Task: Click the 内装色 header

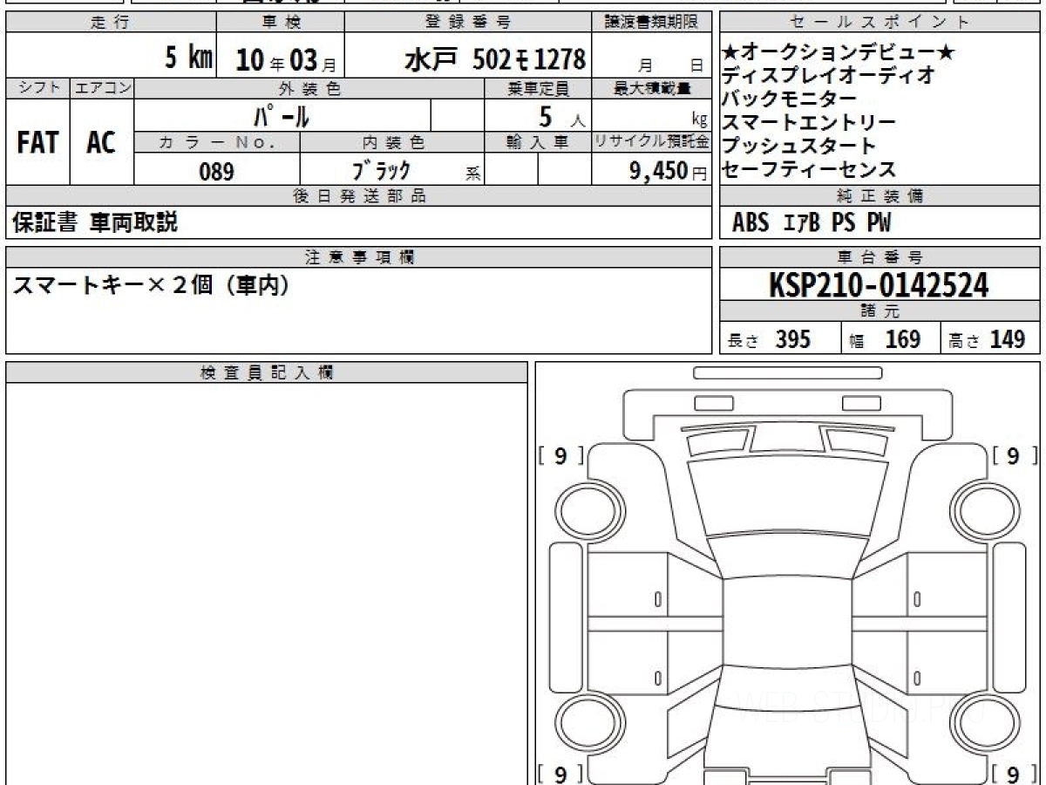Action: tap(392, 142)
